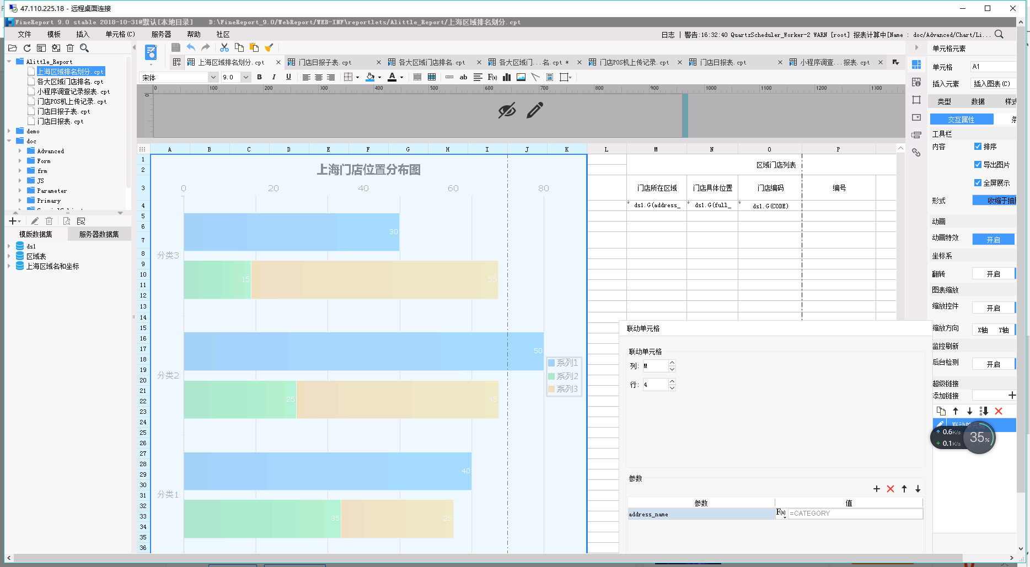This screenshot has height=567, width=1030.
Task: Switch to 门店日报子表.cpt tab
Action: (x=324, y=62)
